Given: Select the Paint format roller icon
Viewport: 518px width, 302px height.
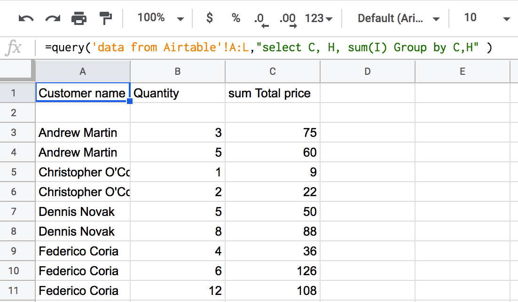Looking at the screenshot, I should [x=105, y=18].
